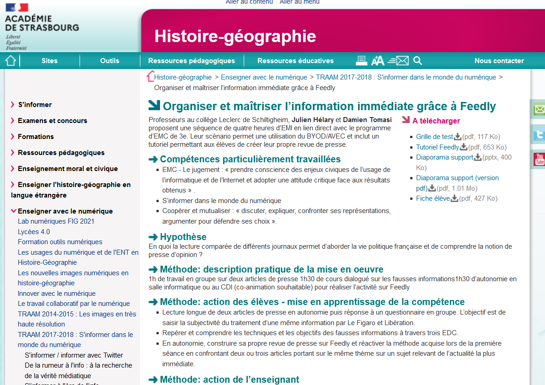Viewport: 545px width, 385px height.
Task: Open Lab numériques FIG 2021 sidebar link
Action: click(56, 221)
